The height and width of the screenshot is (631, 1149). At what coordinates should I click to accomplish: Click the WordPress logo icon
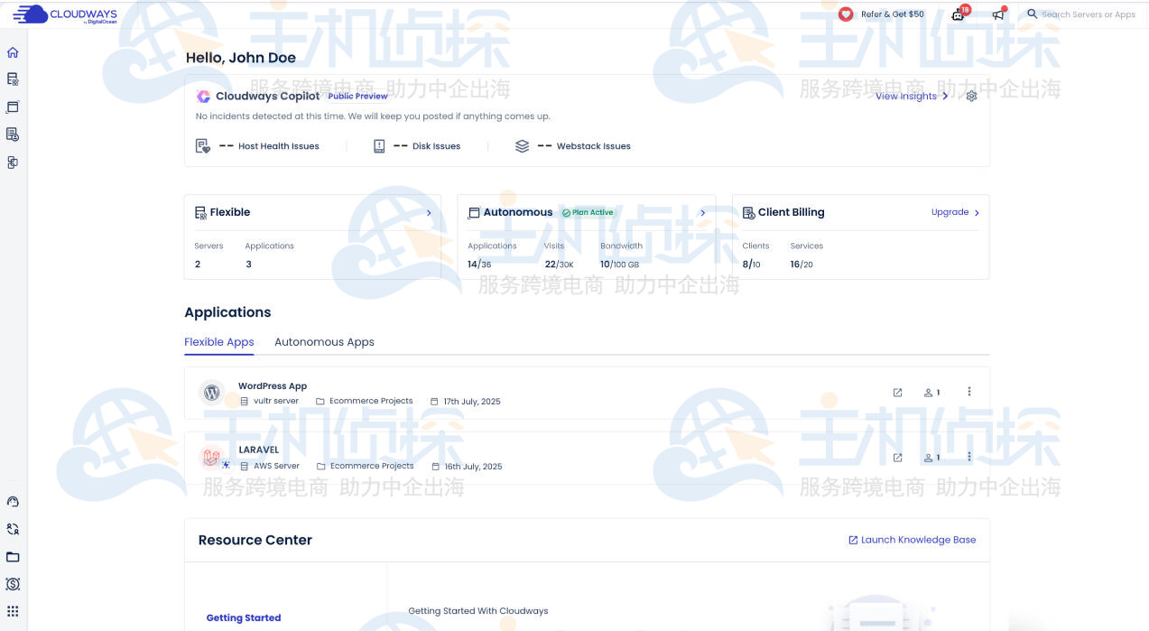212,393
